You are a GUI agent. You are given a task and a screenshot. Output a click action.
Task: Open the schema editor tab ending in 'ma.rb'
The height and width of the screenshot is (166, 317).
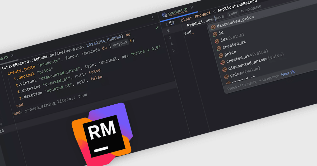click(4, 58)
